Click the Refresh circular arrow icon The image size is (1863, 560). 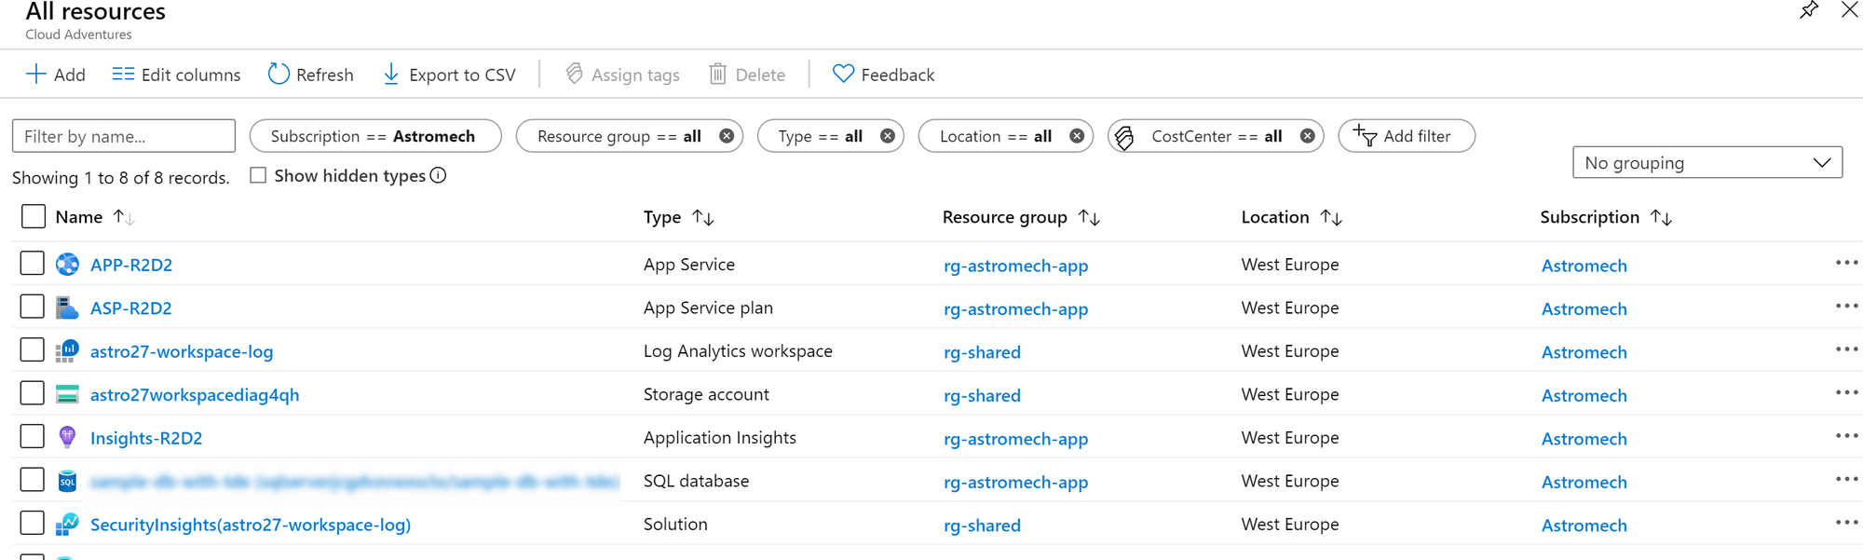tap(279, 74)
